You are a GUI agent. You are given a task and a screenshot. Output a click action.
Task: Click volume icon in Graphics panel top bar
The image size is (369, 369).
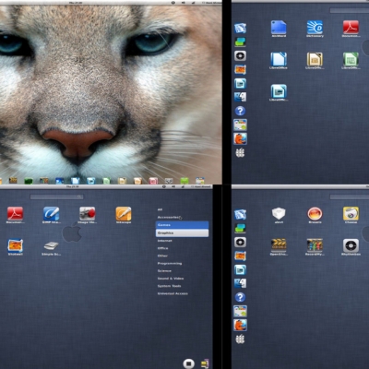[173, 186]
